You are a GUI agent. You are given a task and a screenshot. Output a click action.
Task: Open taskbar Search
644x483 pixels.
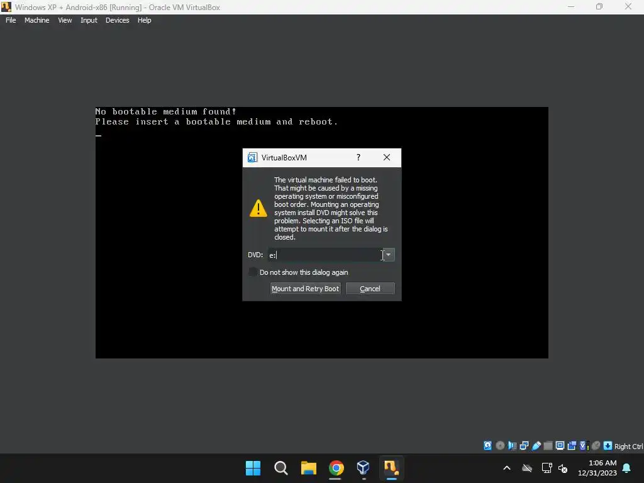tap(281, 468)
